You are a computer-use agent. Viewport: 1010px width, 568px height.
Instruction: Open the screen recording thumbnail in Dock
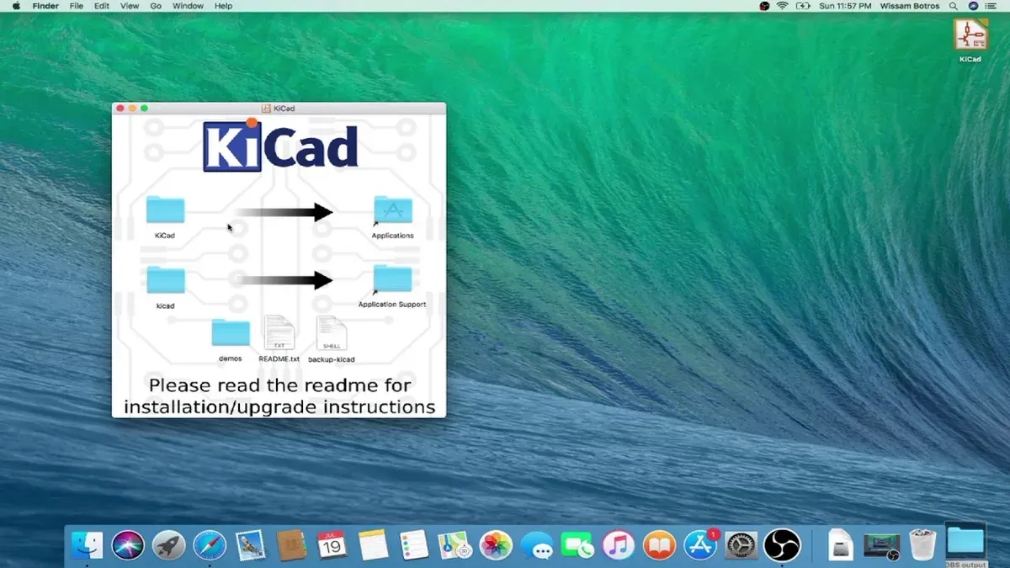(881, 545)
